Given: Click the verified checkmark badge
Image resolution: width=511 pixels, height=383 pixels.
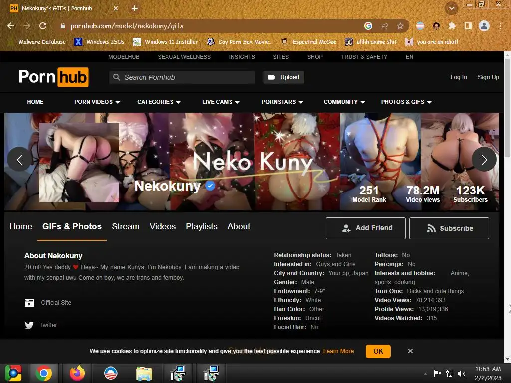Looking at the screenshot, I should coord(210,186).
